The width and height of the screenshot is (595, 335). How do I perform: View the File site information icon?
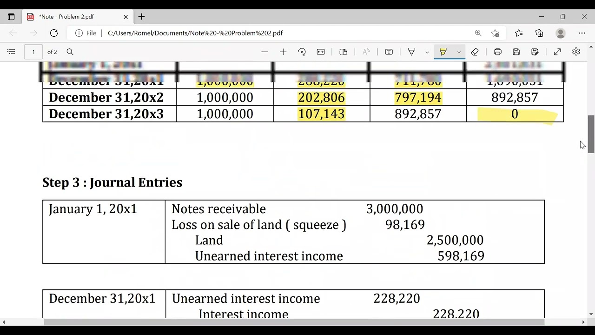pos(86,33)
